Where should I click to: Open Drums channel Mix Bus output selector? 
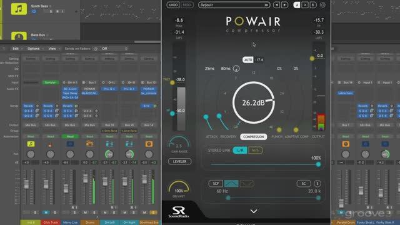[89, 125]
